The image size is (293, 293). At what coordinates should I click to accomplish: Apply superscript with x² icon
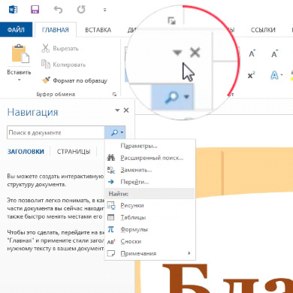(251, 75)
